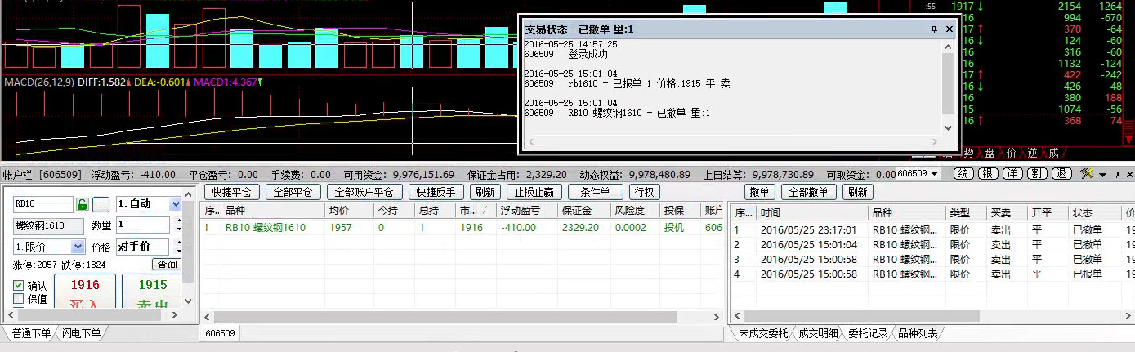Expand the 1.限价 order type dropdown
This screenshot has width=1135, height=352.
(78, 247)
